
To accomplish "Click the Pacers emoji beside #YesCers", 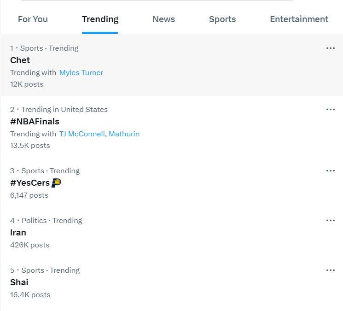I will click(x=56, y=183).
